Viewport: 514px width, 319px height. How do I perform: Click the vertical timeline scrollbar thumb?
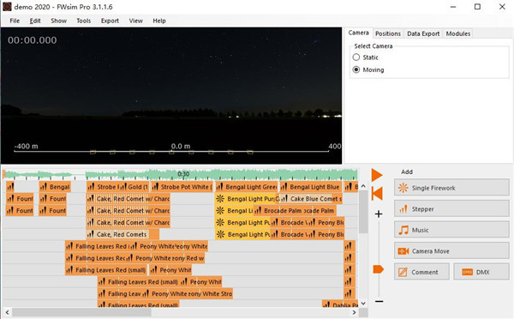click(363, 212)
